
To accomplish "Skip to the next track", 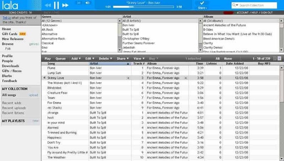I will 65,5.
